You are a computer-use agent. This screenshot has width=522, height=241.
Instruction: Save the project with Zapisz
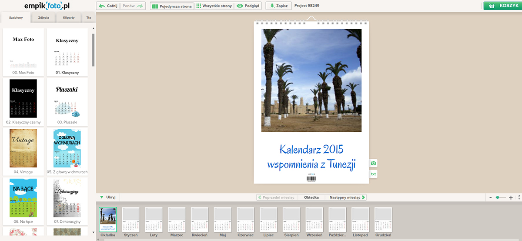[278, 6]
